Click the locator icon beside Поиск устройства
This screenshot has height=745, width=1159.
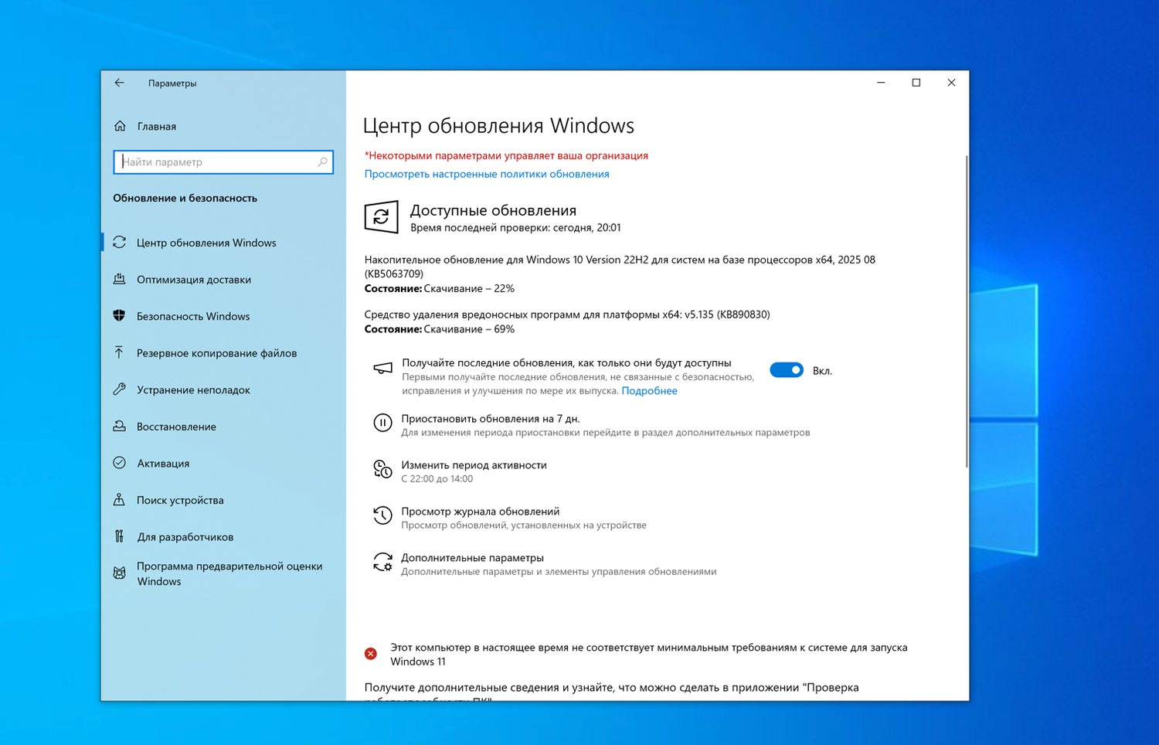[x=119, y=500]
